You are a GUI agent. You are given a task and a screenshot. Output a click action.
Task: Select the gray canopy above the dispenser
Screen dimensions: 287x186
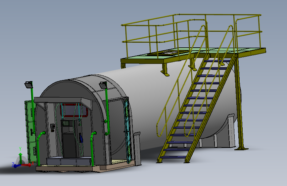click(63, 103)
